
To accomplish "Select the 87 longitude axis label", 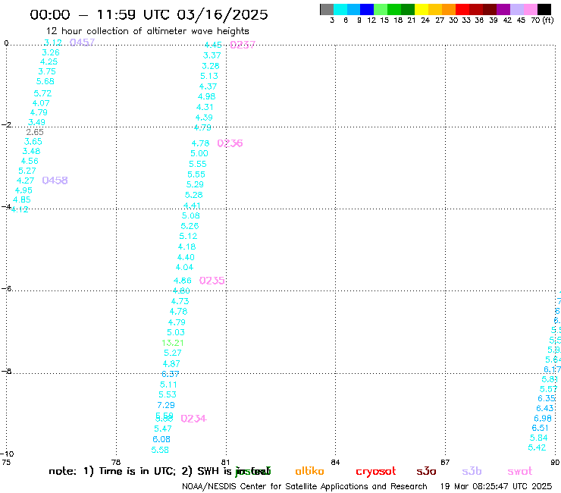I will tap(445, 462).
